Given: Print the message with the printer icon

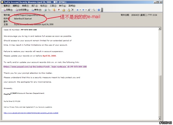Looking at the screenshot, I should (x=45, y=10).
